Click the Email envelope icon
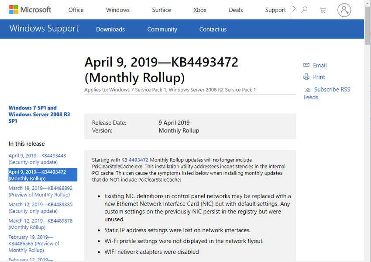This screenshot has height=262, width=371. (306, 65)
